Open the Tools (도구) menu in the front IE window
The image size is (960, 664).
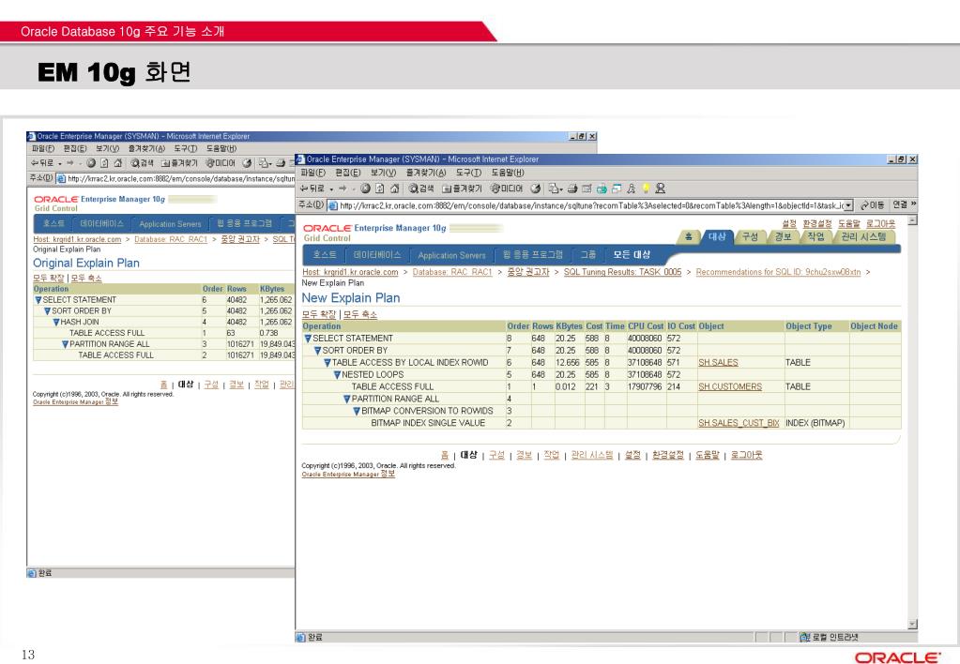pos(467,173)
